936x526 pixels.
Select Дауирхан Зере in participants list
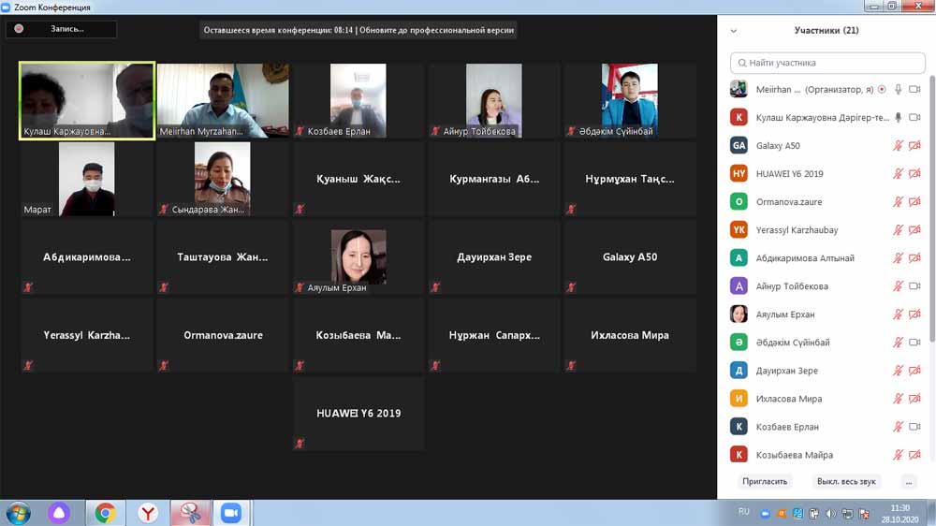tap(786, 371)
